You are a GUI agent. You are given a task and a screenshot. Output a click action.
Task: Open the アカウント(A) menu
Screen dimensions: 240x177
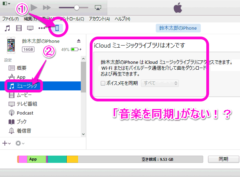[x=99, y=19]
